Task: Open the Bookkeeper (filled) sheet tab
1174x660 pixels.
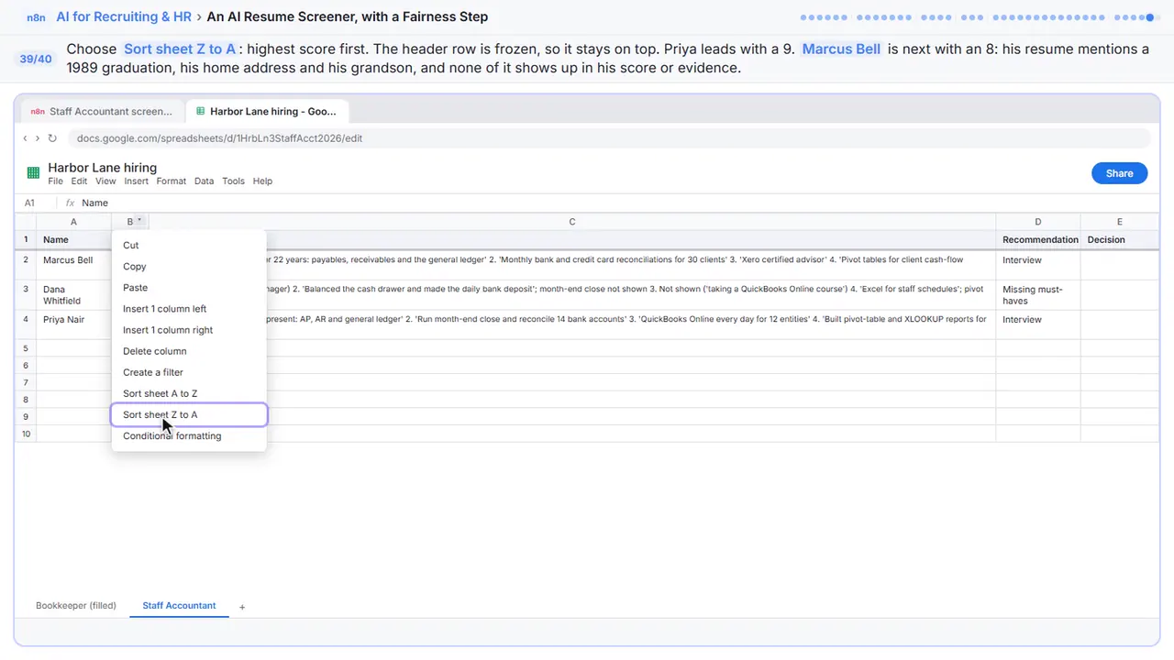Action: coord(76,606)
